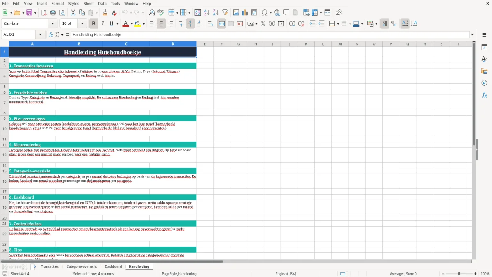Toggle Underline formatting

point(112,24)
